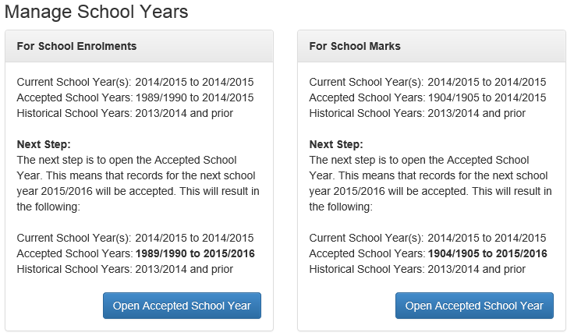Click bold 1989/1990 to 2015/2016 text
This screenshot has height=336, width=574.
coord(195,253)
